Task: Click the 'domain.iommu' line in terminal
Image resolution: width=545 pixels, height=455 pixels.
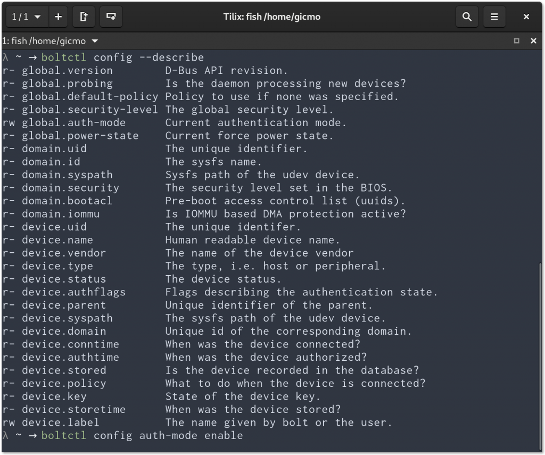Action: click(60, 214)
